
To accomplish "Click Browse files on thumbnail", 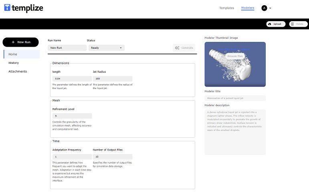I will pyautogui.click(x=235, y=56).
